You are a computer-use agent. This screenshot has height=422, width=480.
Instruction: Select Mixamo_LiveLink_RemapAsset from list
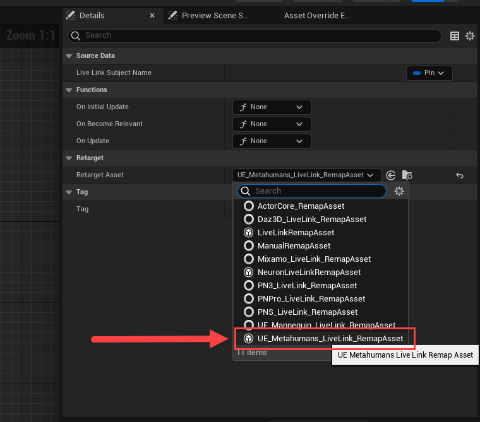(x=321, y=259)
